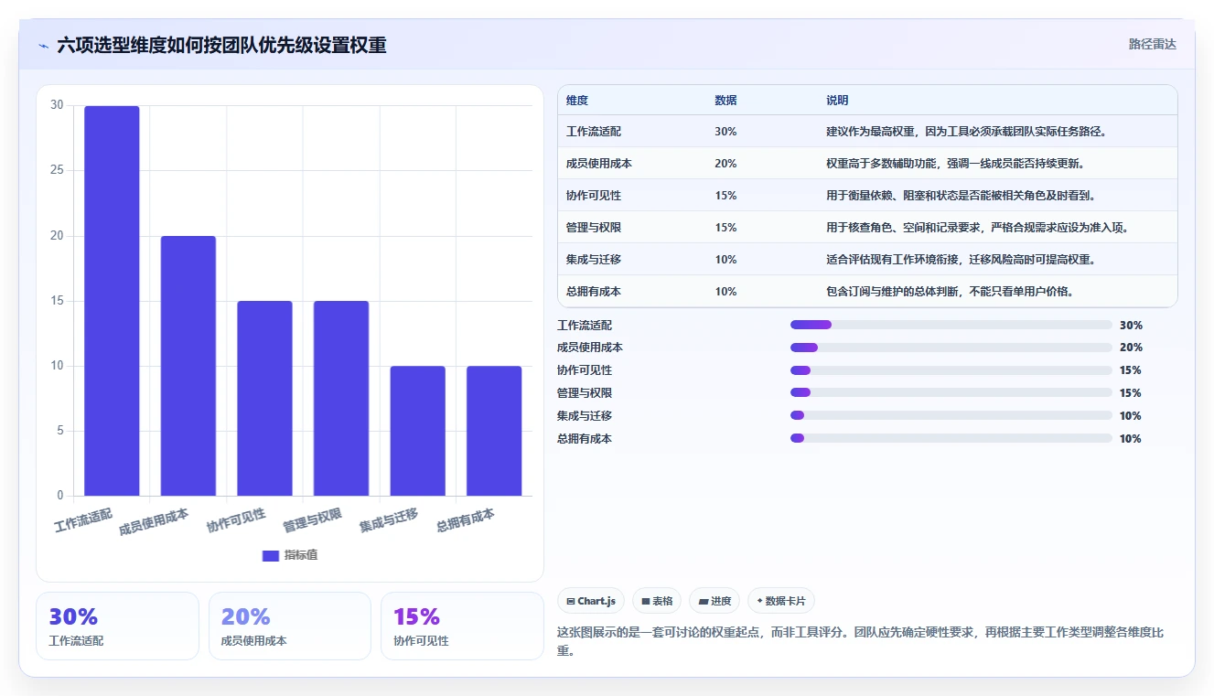The height and width of the screenshot is (696, 1214).
Task: Click the 协作可见性 progress bar at 15%
Action: [x=951, y=370]
